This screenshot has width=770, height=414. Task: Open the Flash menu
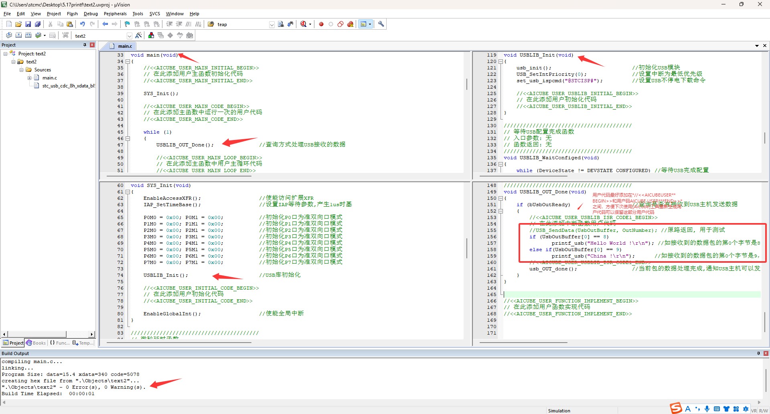[72, 14]
